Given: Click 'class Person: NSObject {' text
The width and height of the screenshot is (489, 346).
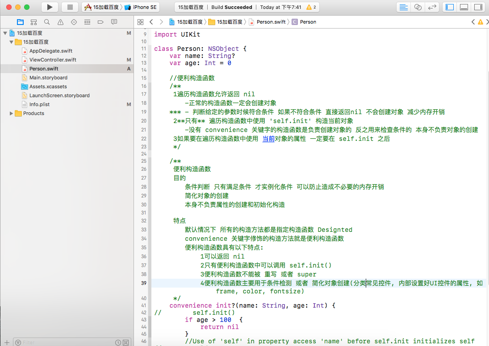Looking at the screenshot, I should coord(200,49).
